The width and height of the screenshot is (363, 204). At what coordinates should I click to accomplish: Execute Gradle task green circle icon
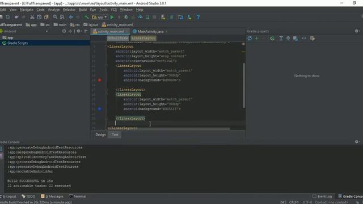point(272,39)
